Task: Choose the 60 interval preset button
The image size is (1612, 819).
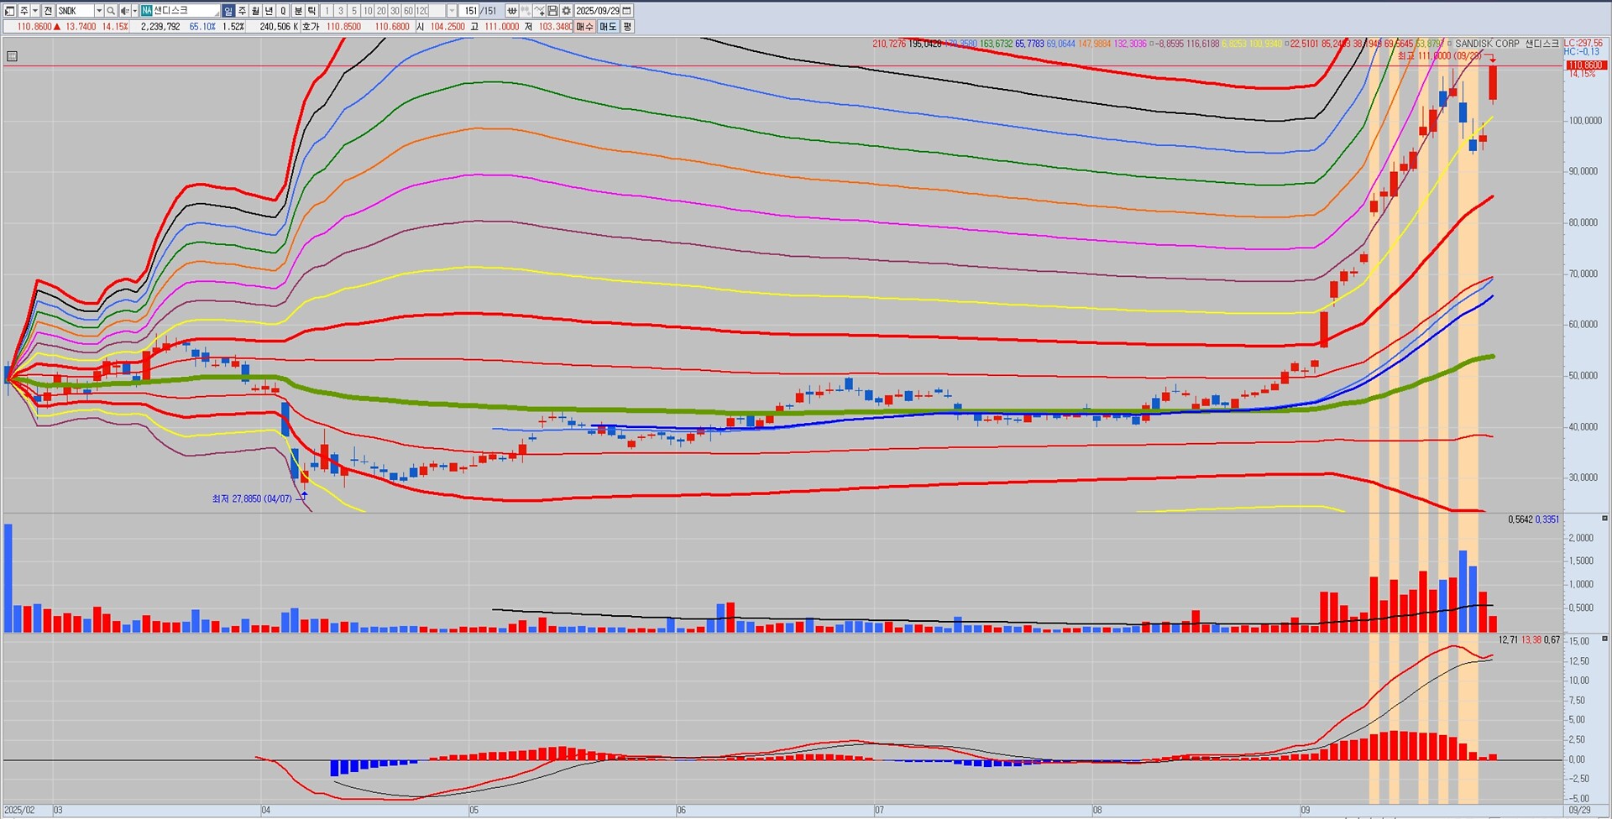Action: click(x=408, y=11)
